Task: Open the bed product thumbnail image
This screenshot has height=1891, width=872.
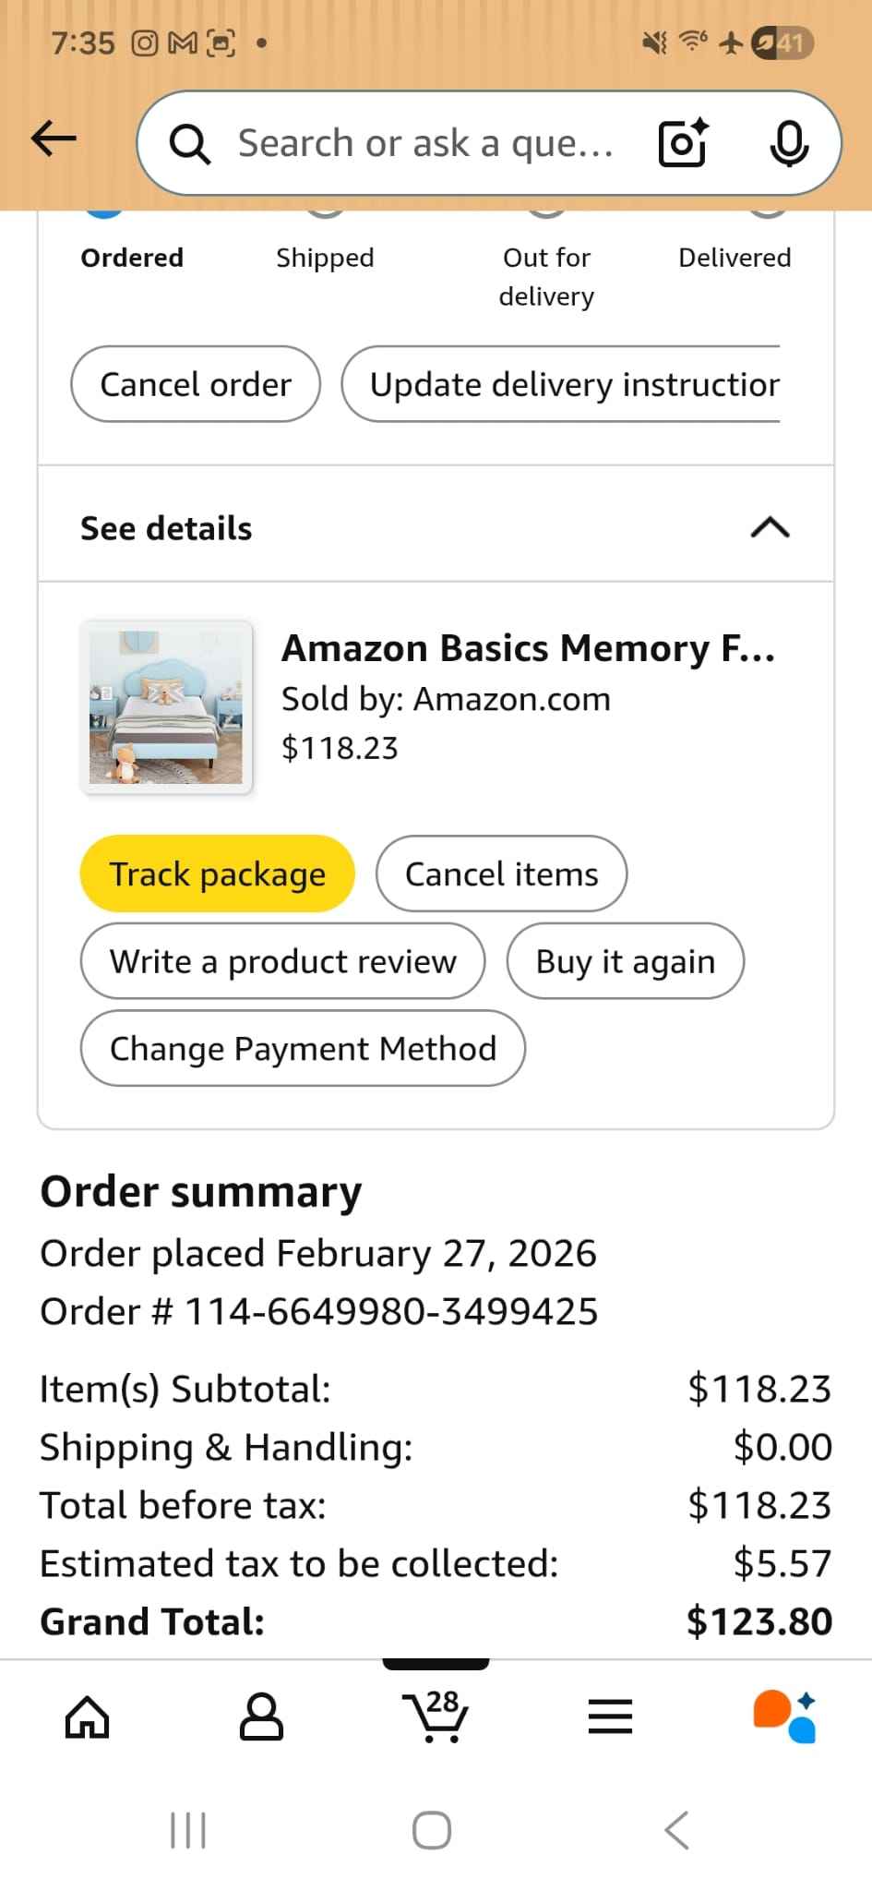Action: pos(166,707)
